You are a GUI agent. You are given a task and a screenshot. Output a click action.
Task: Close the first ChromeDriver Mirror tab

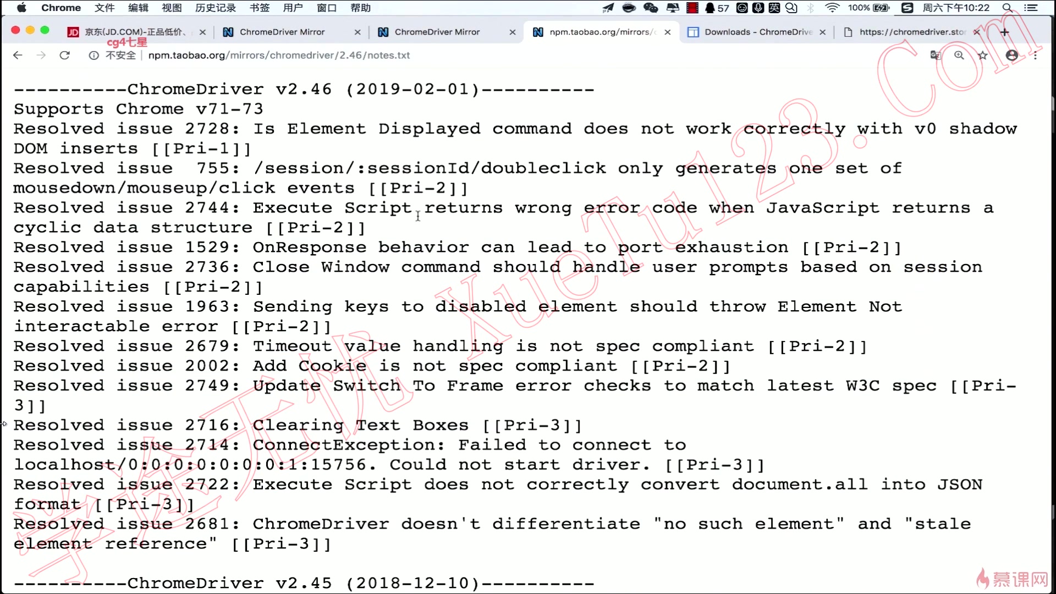[358, 32]
